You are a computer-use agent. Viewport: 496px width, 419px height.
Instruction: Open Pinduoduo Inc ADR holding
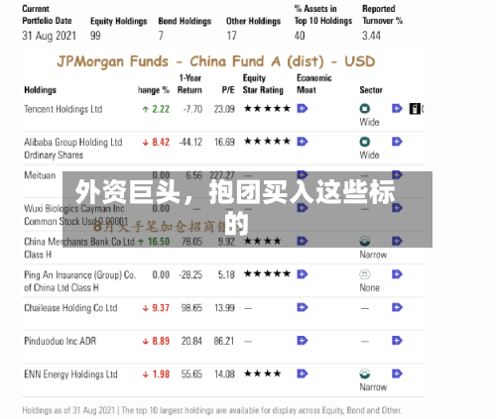pos(61,341)
